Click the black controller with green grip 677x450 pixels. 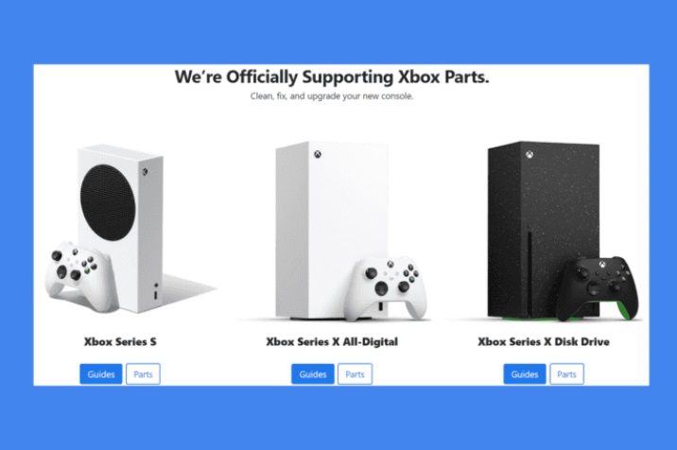point(598,288)
